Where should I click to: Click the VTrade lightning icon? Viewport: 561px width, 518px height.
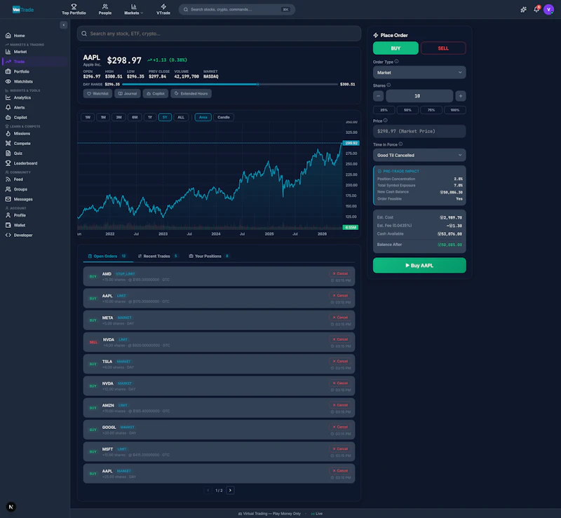pos(163,6)
